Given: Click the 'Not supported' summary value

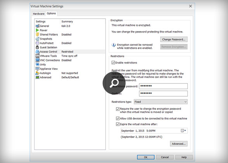Looking at the screenshot, I should pyautogui.click(x=70, y=73).
